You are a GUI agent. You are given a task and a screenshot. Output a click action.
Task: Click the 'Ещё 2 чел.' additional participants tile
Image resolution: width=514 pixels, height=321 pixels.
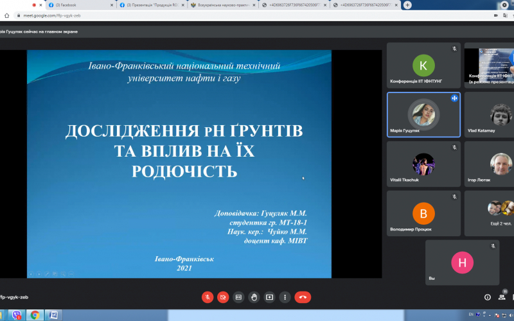coord(489,214)
